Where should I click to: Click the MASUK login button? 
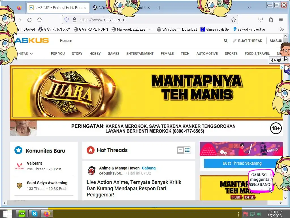coord(276,41)
